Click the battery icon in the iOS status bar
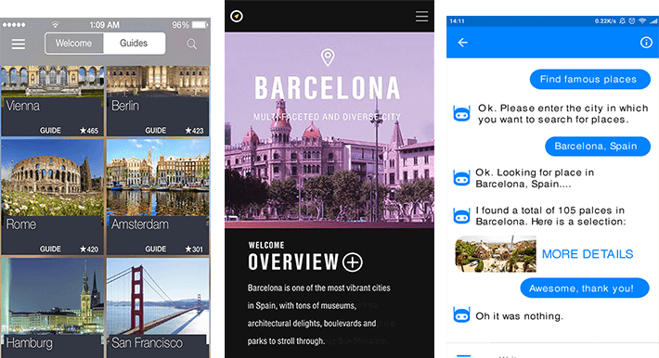659x358 pixels. [200, 25]
